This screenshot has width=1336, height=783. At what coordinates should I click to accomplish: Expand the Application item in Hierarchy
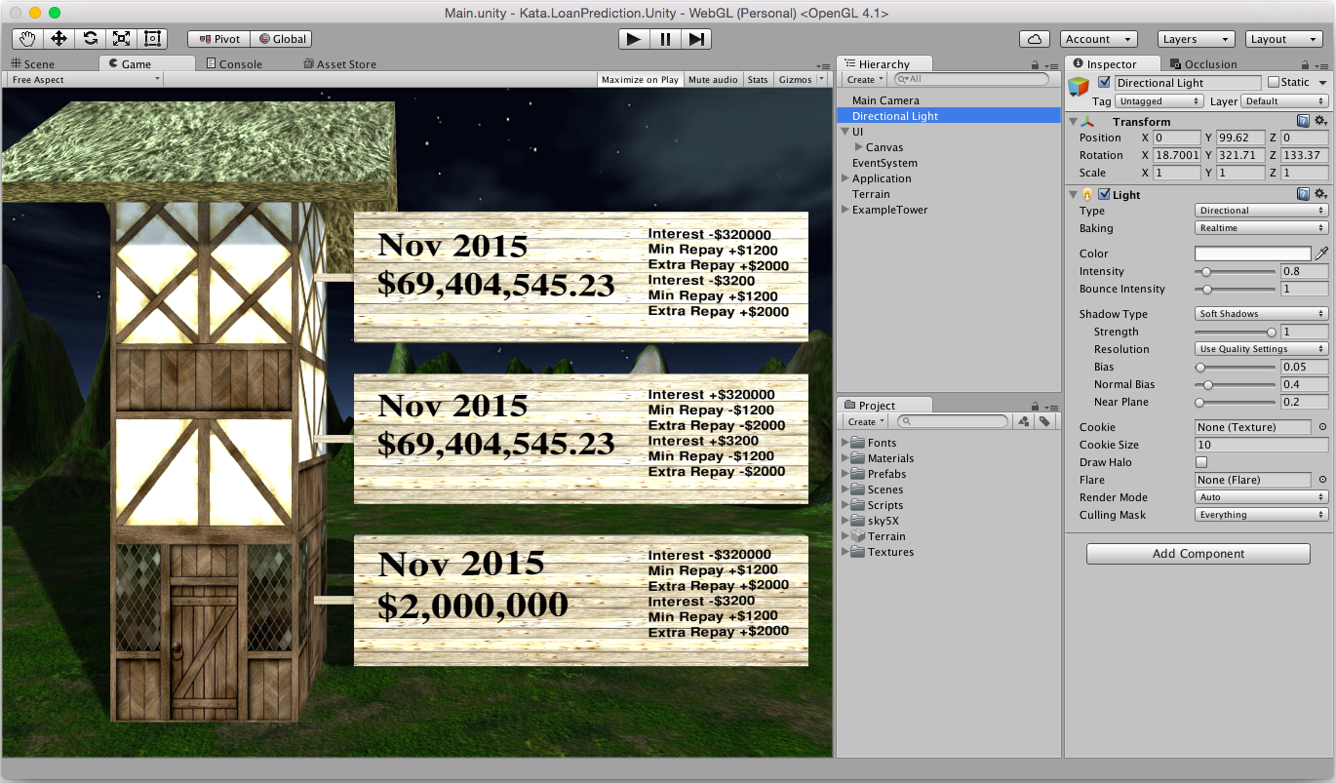(x=845, y=178)
